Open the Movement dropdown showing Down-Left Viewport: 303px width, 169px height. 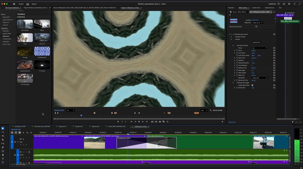click(260, 78)
